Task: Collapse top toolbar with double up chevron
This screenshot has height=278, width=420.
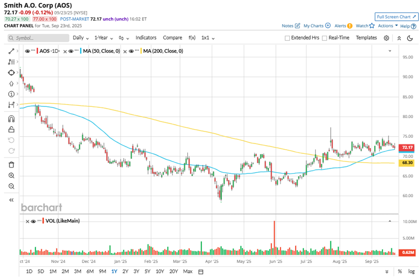Action: 399,38
